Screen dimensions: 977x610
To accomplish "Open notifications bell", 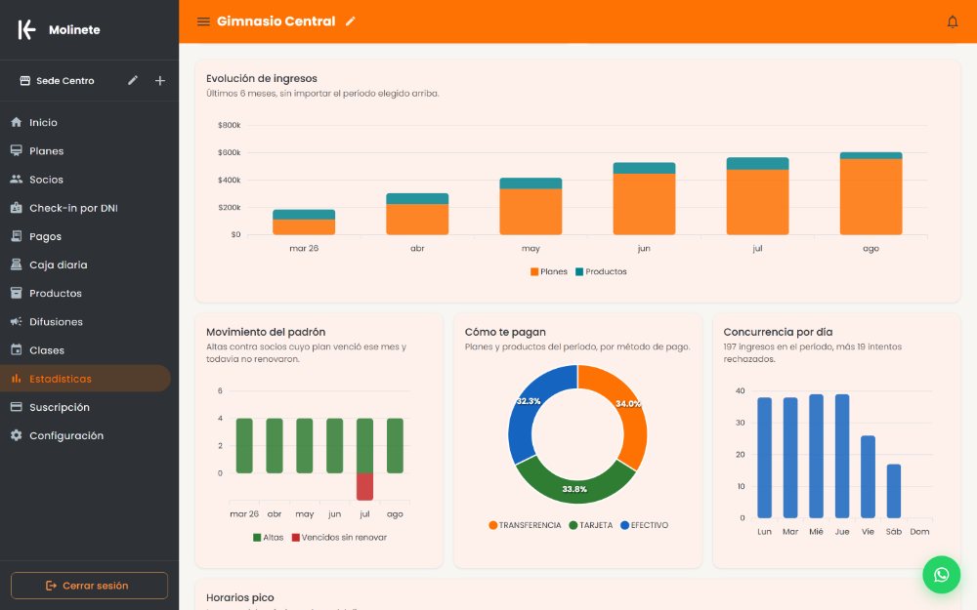I will pyautogui.click(x=952, y=21).
